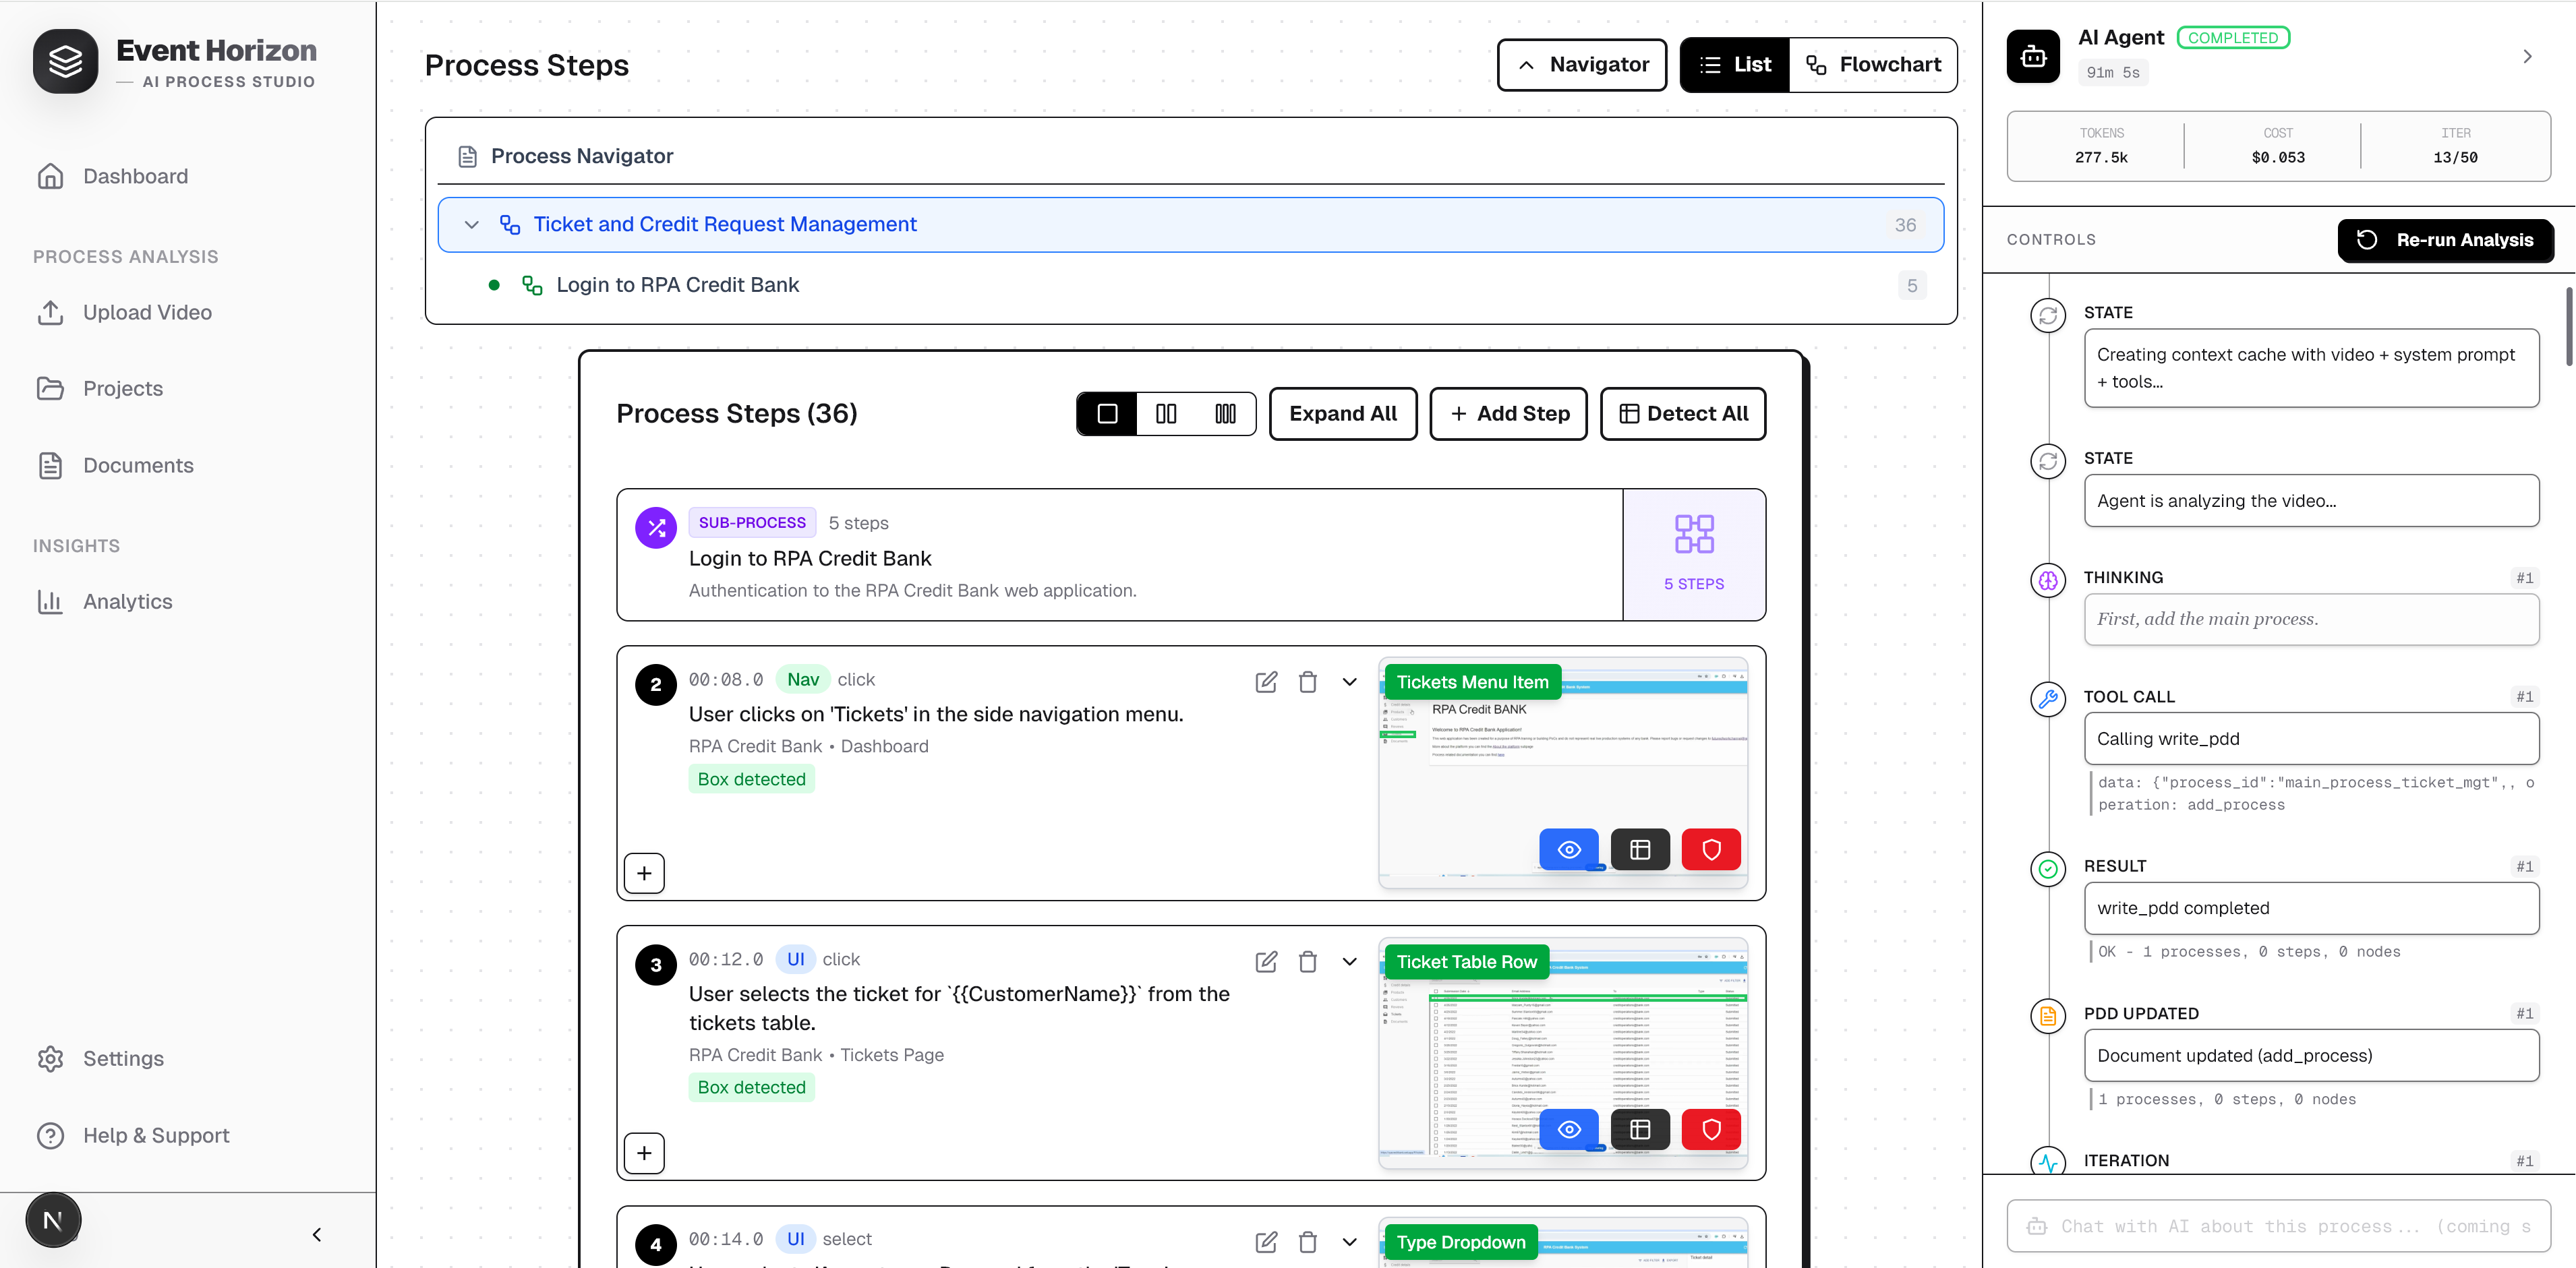Viewport: 2576px width, 1268px height.
Task: Collapse sidebar with left chevron icon
Action: 317,1234
